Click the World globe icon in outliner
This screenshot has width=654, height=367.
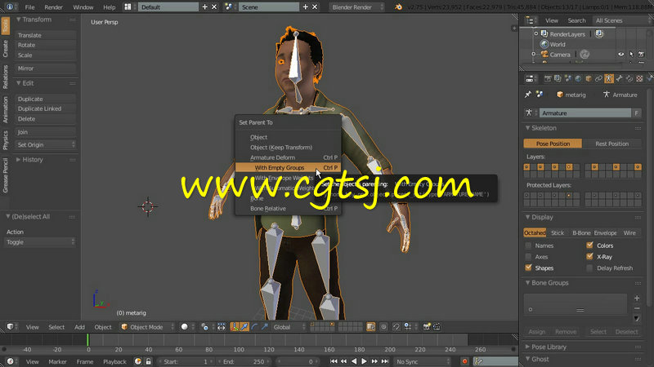point(544,44)
